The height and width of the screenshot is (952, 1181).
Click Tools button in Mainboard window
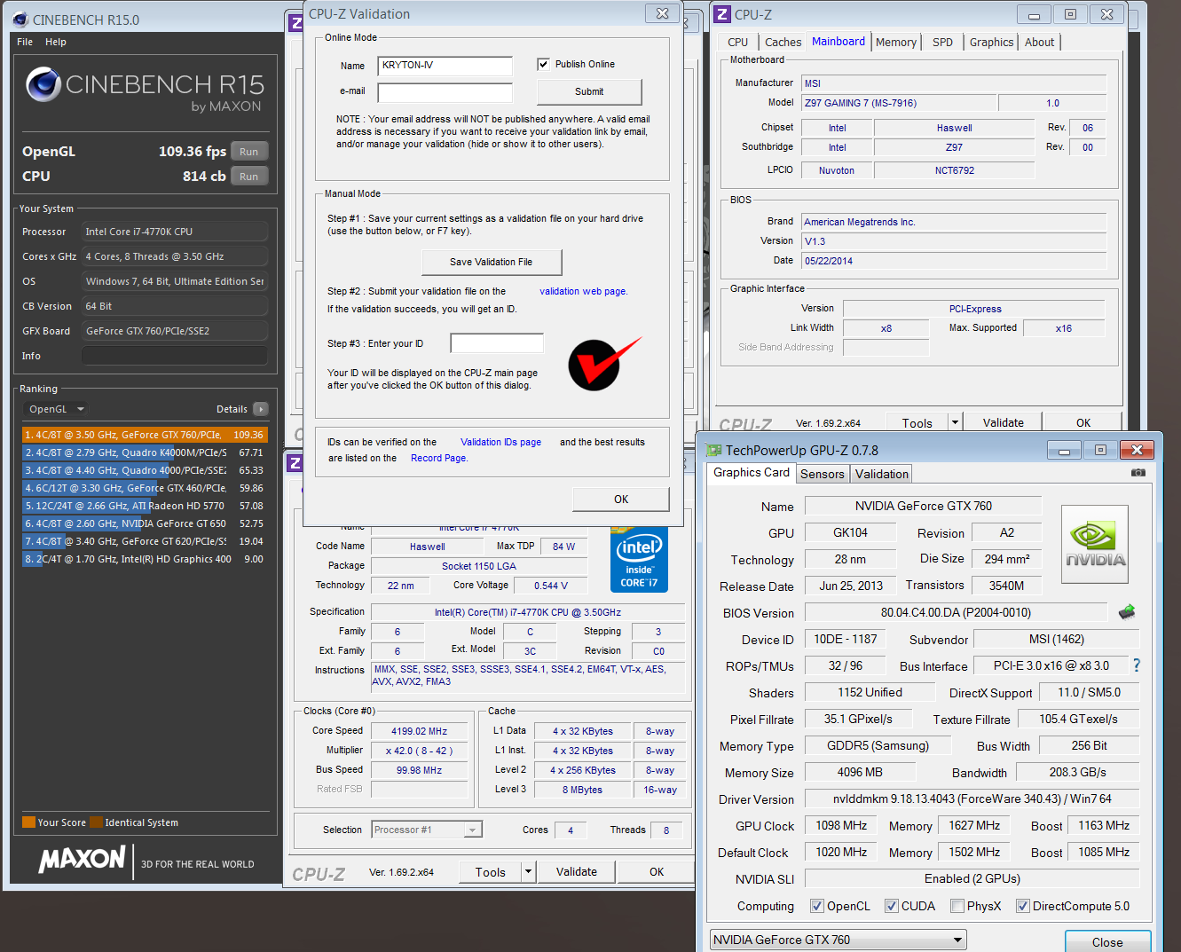click(917, 422)
